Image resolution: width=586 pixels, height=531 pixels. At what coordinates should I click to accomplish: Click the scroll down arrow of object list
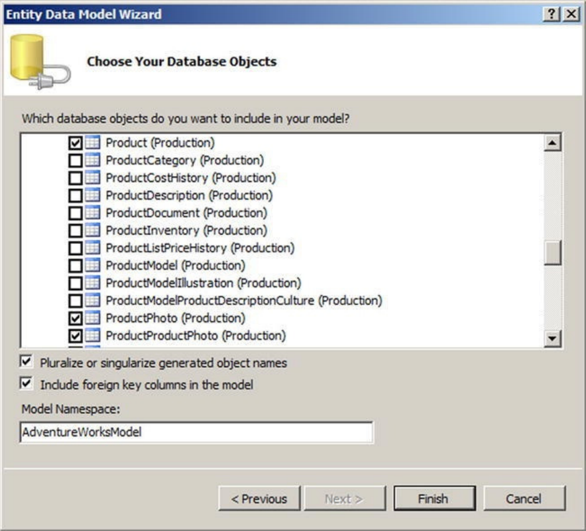coord(552,339)
